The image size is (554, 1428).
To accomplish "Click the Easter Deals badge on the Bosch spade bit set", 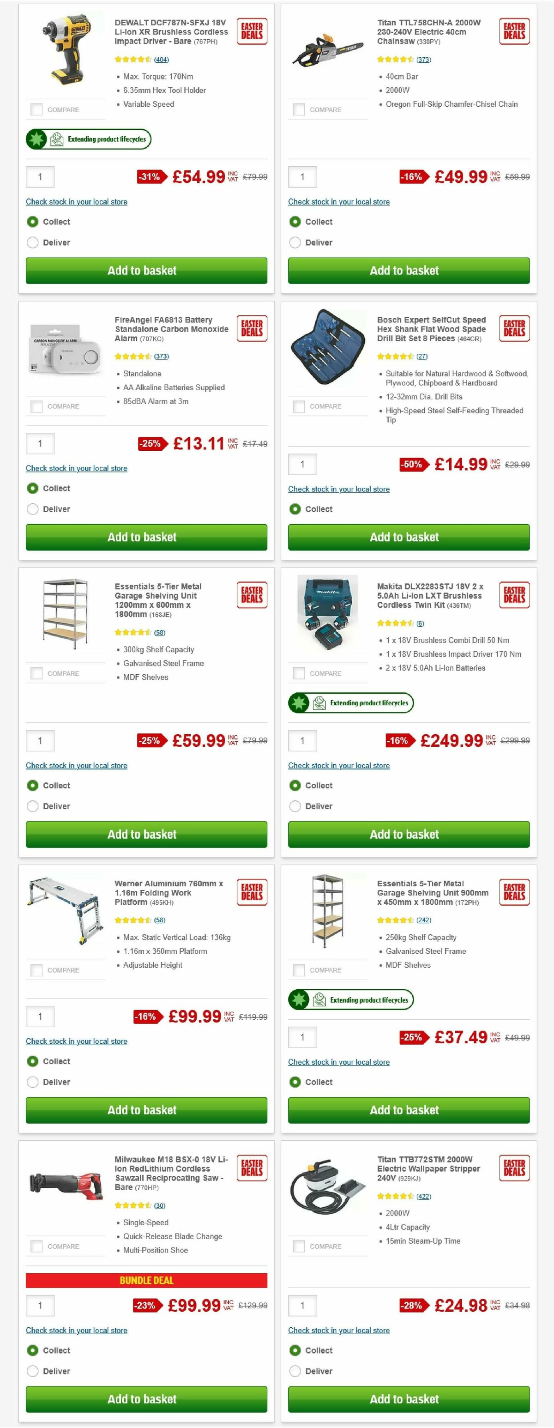I will [x=514, y=328].
